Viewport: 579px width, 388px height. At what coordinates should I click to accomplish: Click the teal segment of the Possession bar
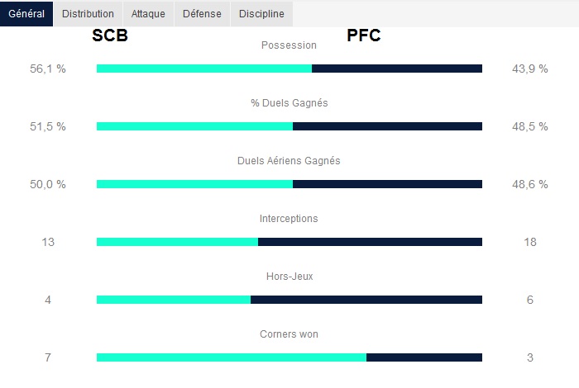point(203,69)
